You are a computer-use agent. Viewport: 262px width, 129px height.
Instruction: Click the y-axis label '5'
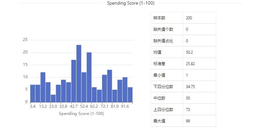tap(27, 90)
